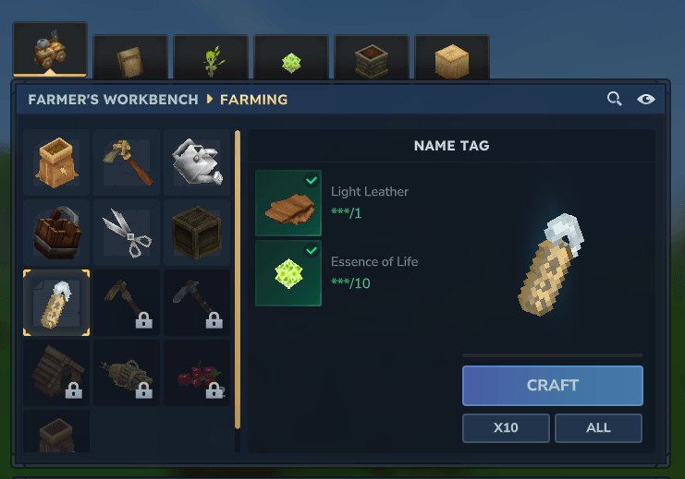Click the locked red berries recipe

[x=197, y=373]
